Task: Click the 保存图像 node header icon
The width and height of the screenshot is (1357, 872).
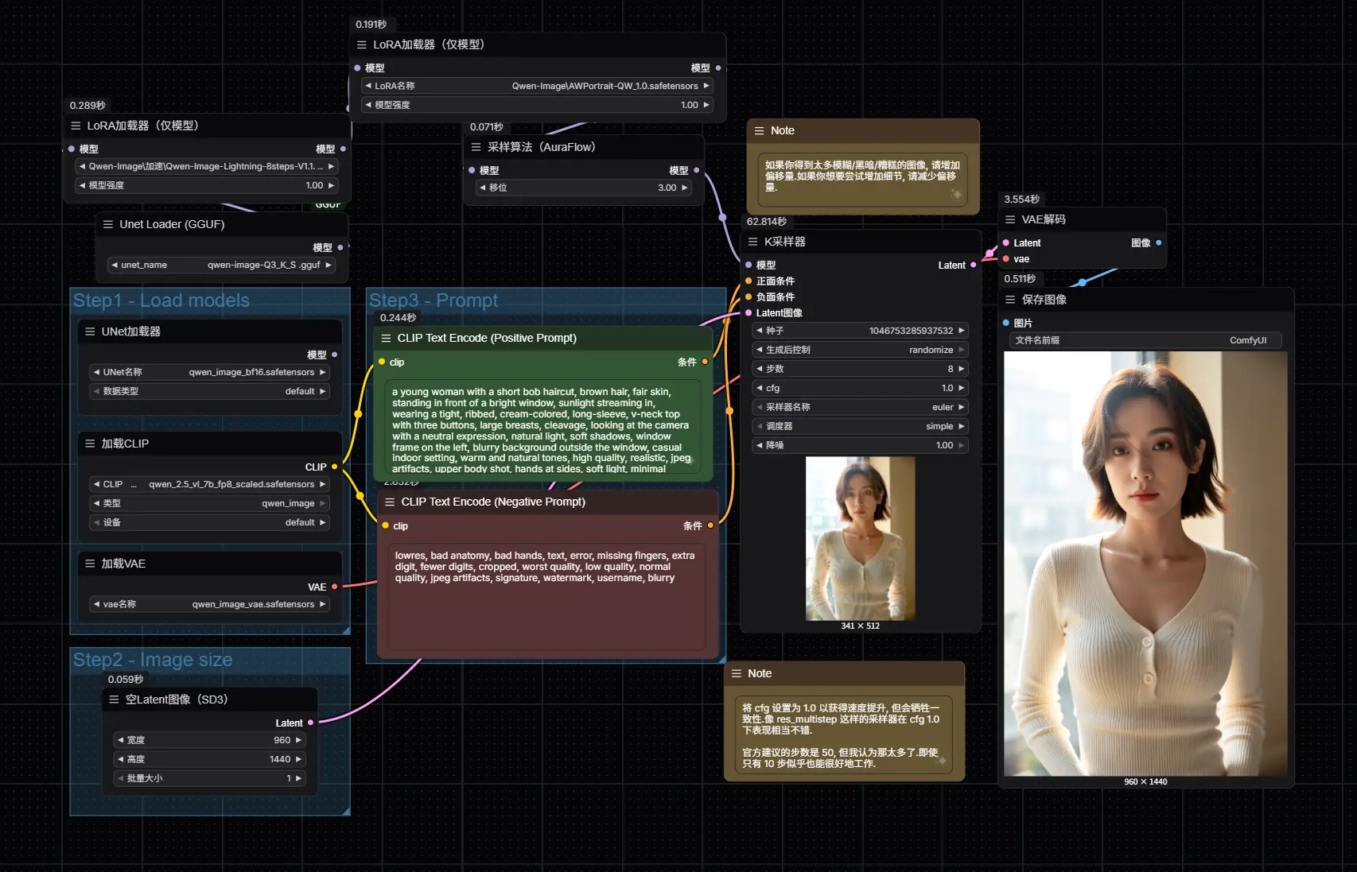Action: pyautogui.click(x=1010, y=300)
